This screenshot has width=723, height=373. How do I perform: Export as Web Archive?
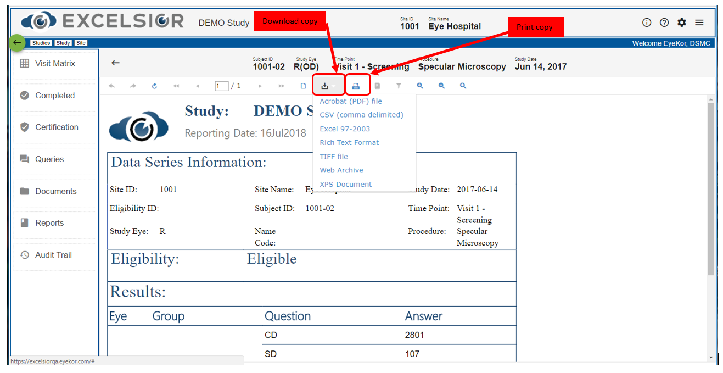pos(341,170)
